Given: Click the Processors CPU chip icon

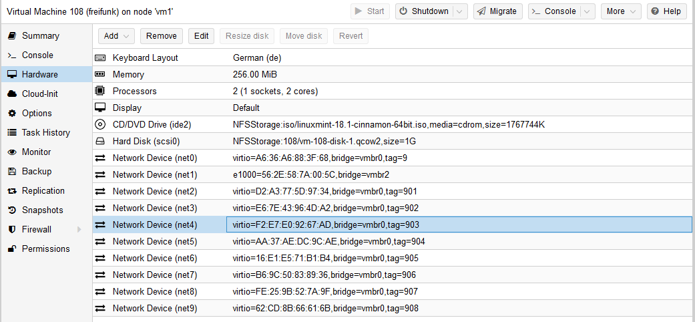Looking at the screenshot, I should 100,91.
